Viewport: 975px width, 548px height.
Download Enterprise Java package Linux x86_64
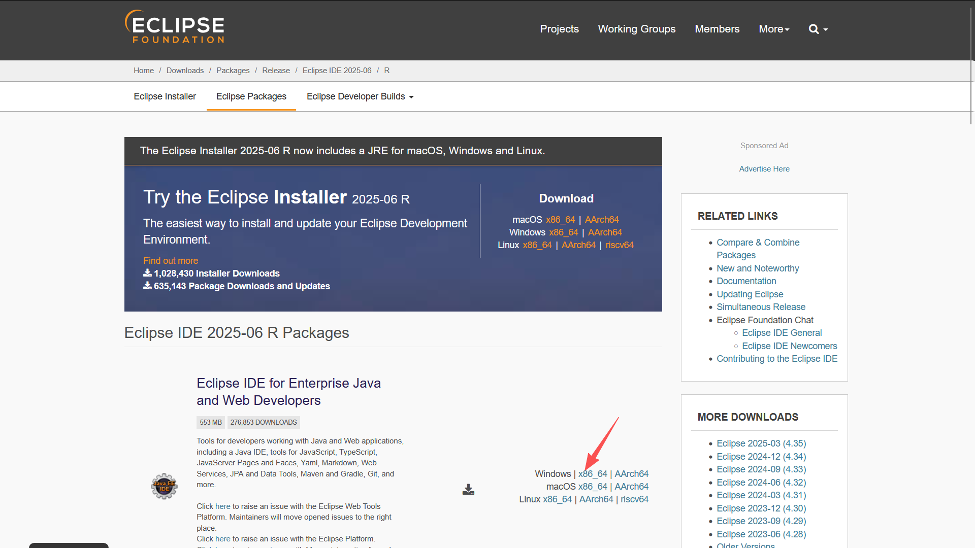pos(557,499)
